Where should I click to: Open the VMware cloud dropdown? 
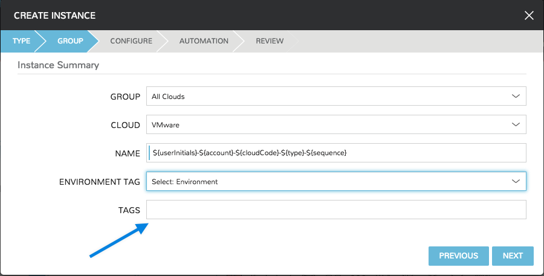click(326, 124)
